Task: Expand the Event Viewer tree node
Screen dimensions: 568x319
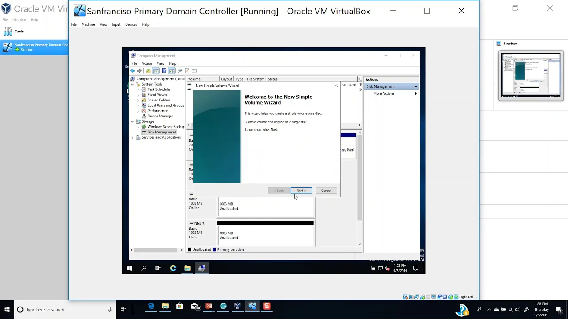Action: [138, 95]
